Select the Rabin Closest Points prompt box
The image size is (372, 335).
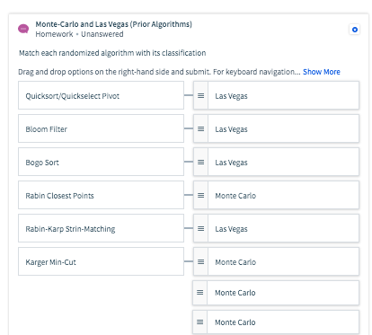(x=101, y=195)
